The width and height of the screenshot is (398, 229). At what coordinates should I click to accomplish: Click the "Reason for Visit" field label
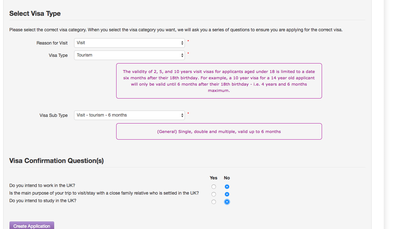pos(52,43)
